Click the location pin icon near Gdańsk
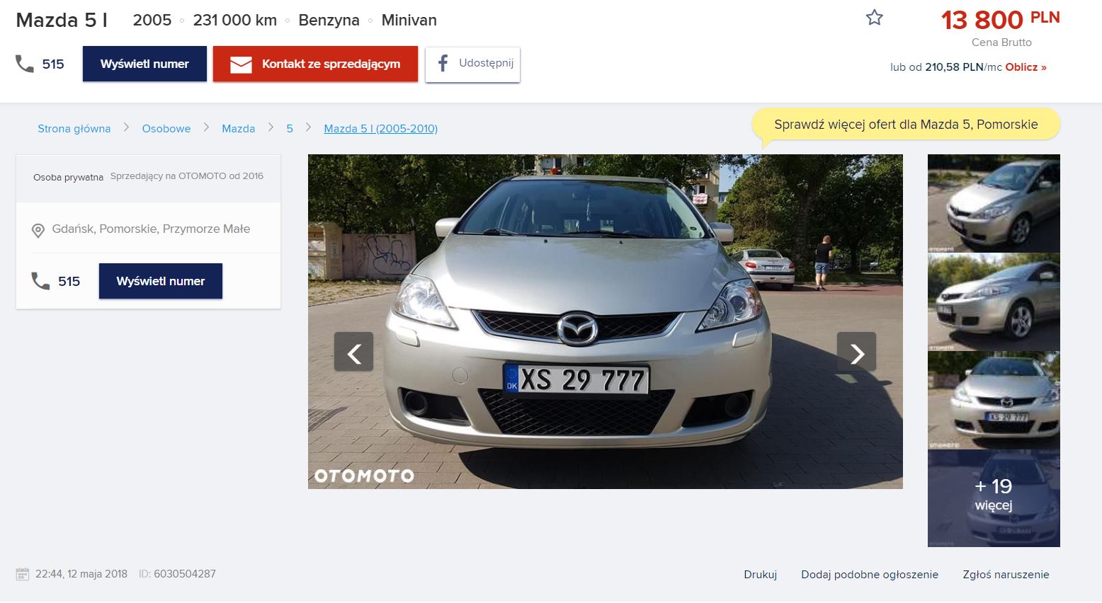 point(38,230)
